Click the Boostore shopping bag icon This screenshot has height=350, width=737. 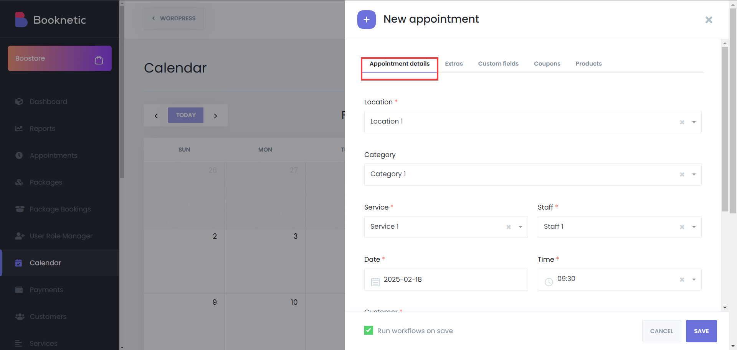click(x=99, y=60)
